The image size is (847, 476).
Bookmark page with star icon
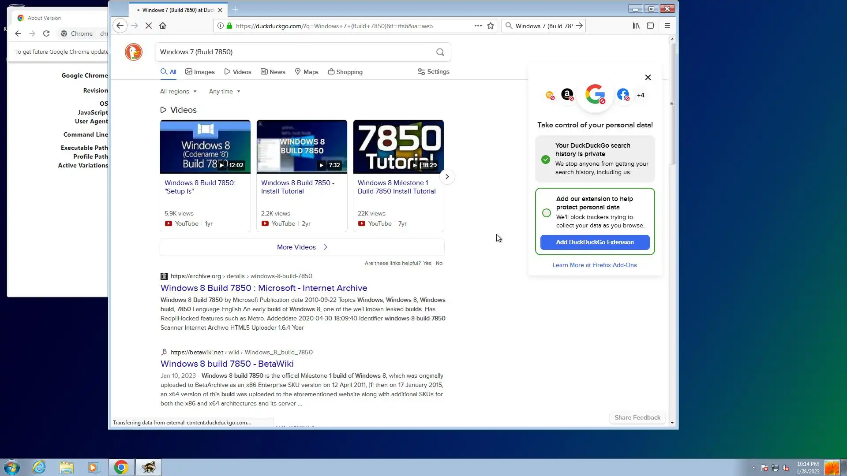[x=490, y=26]
